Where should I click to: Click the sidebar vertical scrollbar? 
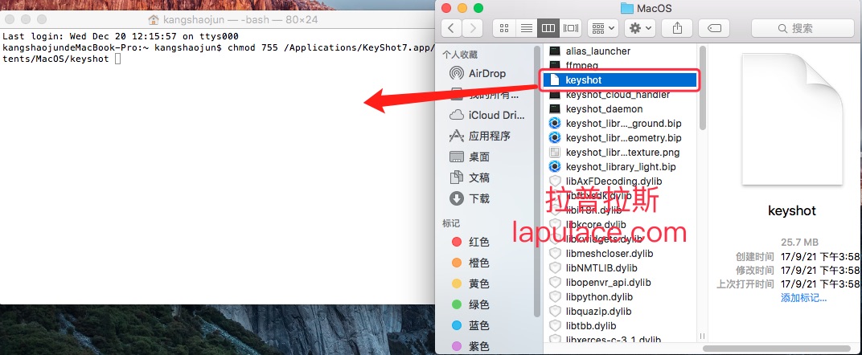point(537,181)
